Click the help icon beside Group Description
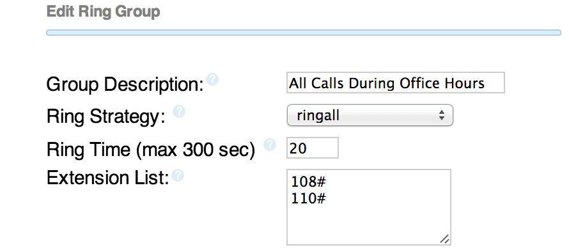Viewport: 569px width, 252px height. (212, 79)
